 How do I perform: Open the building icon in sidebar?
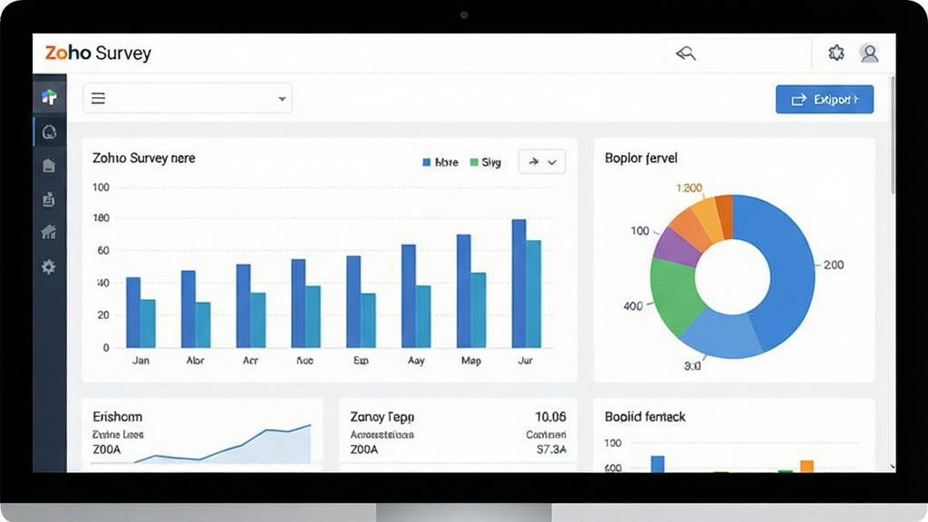[49, 166]
